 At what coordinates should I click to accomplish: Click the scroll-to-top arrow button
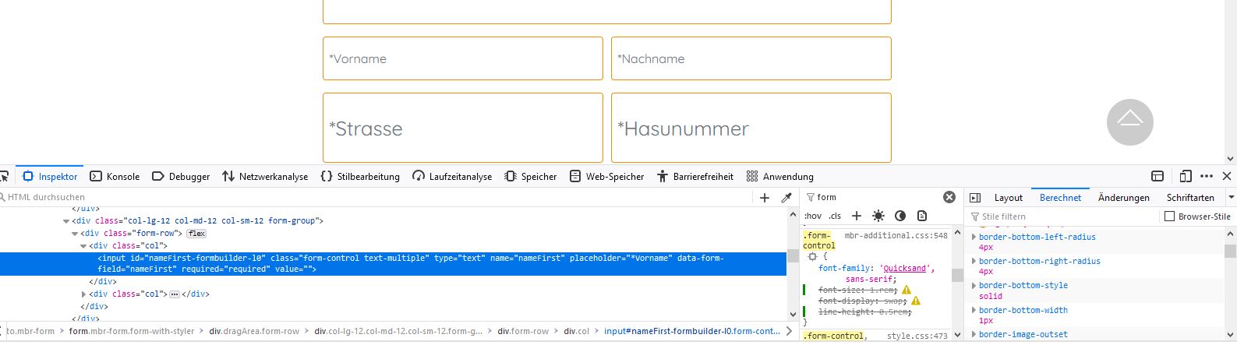1129,122
